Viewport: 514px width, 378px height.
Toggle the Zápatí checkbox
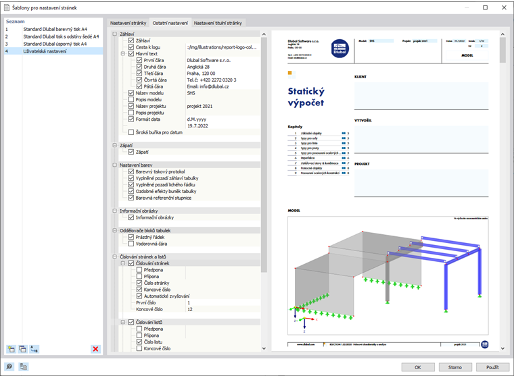(x=131, y=152)
